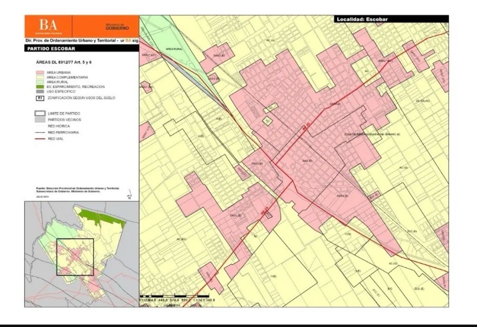The width and height of the screenshot is (477, 327).
Task: Click the 'Localidad: Escobar' title bar
Action: click(391, 19)
